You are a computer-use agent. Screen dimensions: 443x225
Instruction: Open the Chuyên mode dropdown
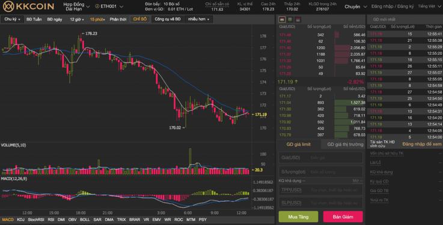coord(355,7)
